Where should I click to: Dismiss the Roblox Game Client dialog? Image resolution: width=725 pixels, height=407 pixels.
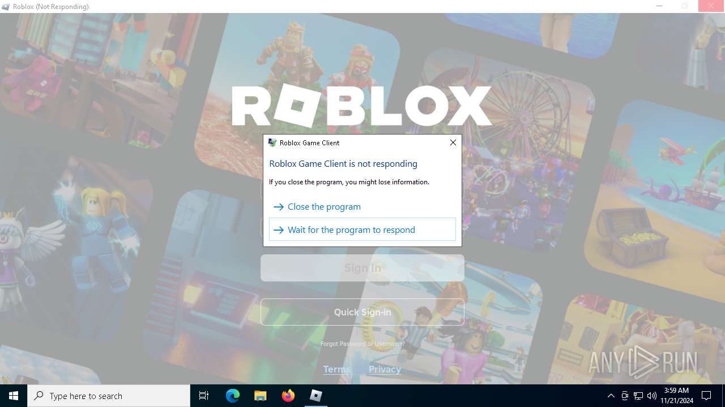tap(453, 142)
